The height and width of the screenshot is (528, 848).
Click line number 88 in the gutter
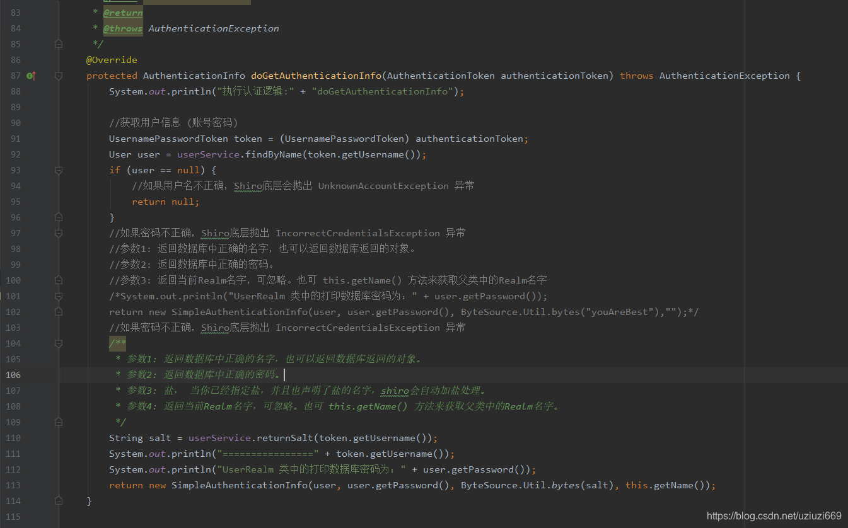point(15,91)
